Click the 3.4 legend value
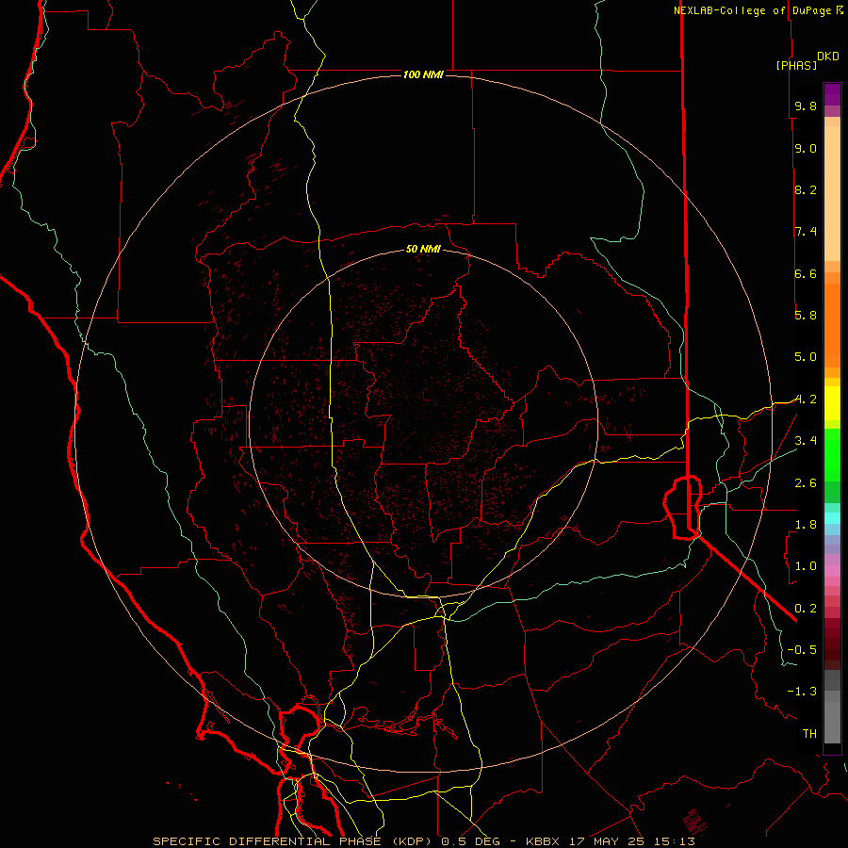Image resolution: width=848 pixels, height=848 pixels. coord(806,441)
